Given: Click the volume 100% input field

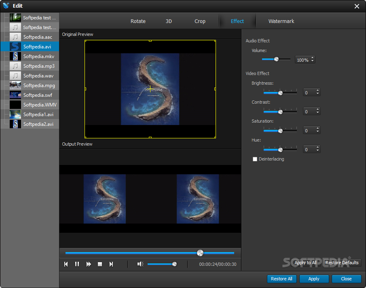Looking at the screenshot, I should pos(303,60).
